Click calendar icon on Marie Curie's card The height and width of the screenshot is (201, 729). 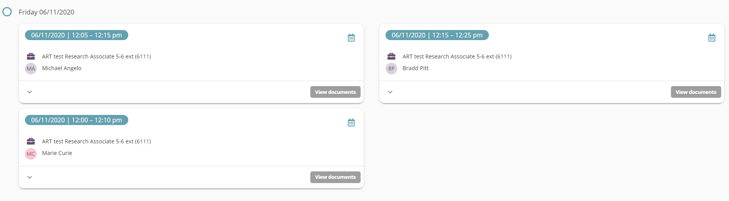[351, 123]
